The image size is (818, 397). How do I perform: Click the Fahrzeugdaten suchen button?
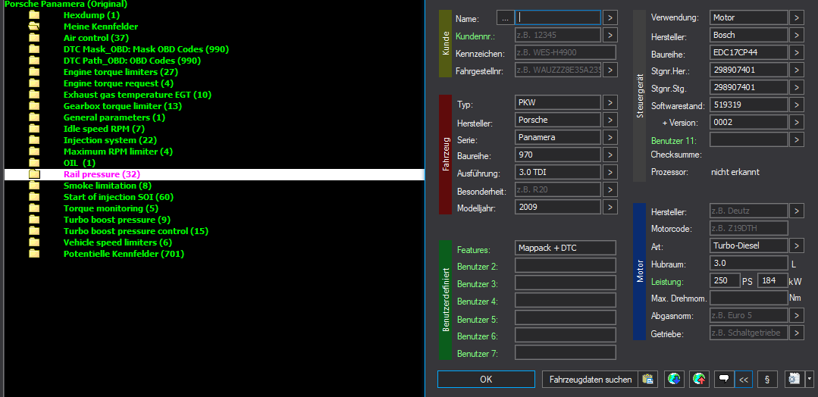coord(591,380)
